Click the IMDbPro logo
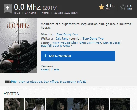 11,81
